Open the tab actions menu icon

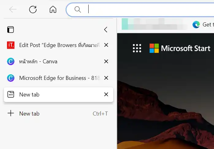11,29
